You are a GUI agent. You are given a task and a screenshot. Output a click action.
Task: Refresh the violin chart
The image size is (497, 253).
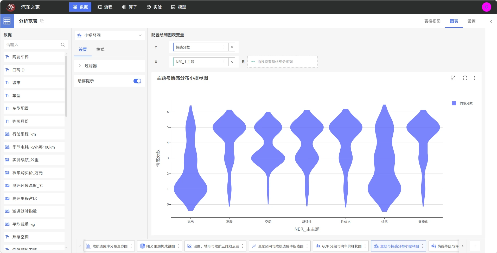(x=465, y=78)
